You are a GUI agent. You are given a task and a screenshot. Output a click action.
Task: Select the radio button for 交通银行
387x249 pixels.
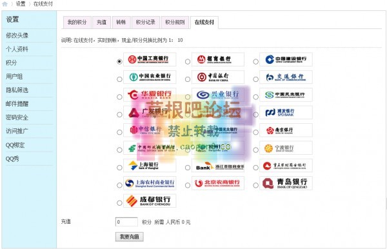click(255, 79)
